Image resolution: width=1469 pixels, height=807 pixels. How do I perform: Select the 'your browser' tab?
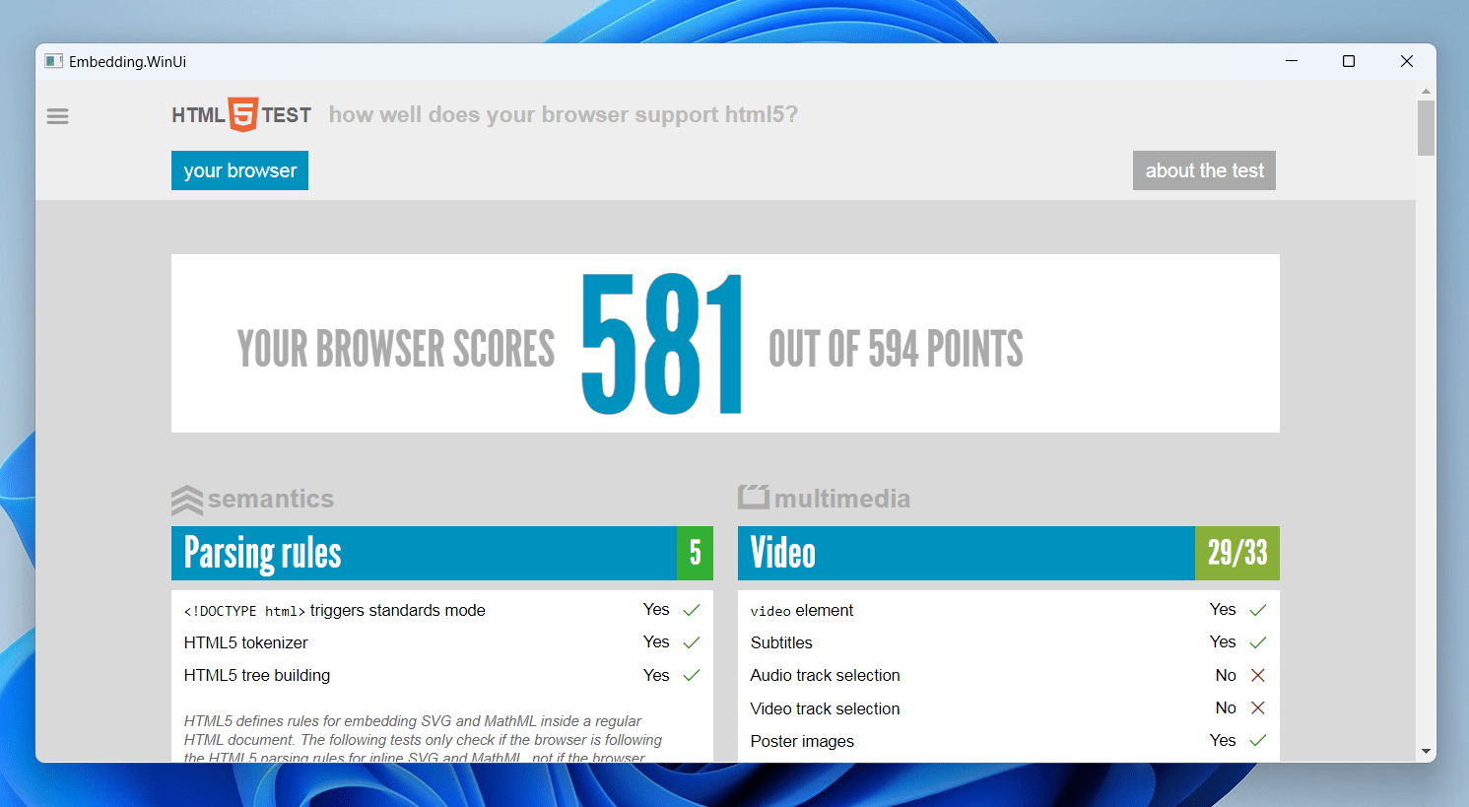(x=239, y=170)
